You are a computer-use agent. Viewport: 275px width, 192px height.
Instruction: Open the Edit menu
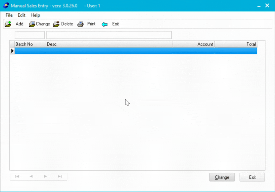pyautogui.click(x=21, y=15)
